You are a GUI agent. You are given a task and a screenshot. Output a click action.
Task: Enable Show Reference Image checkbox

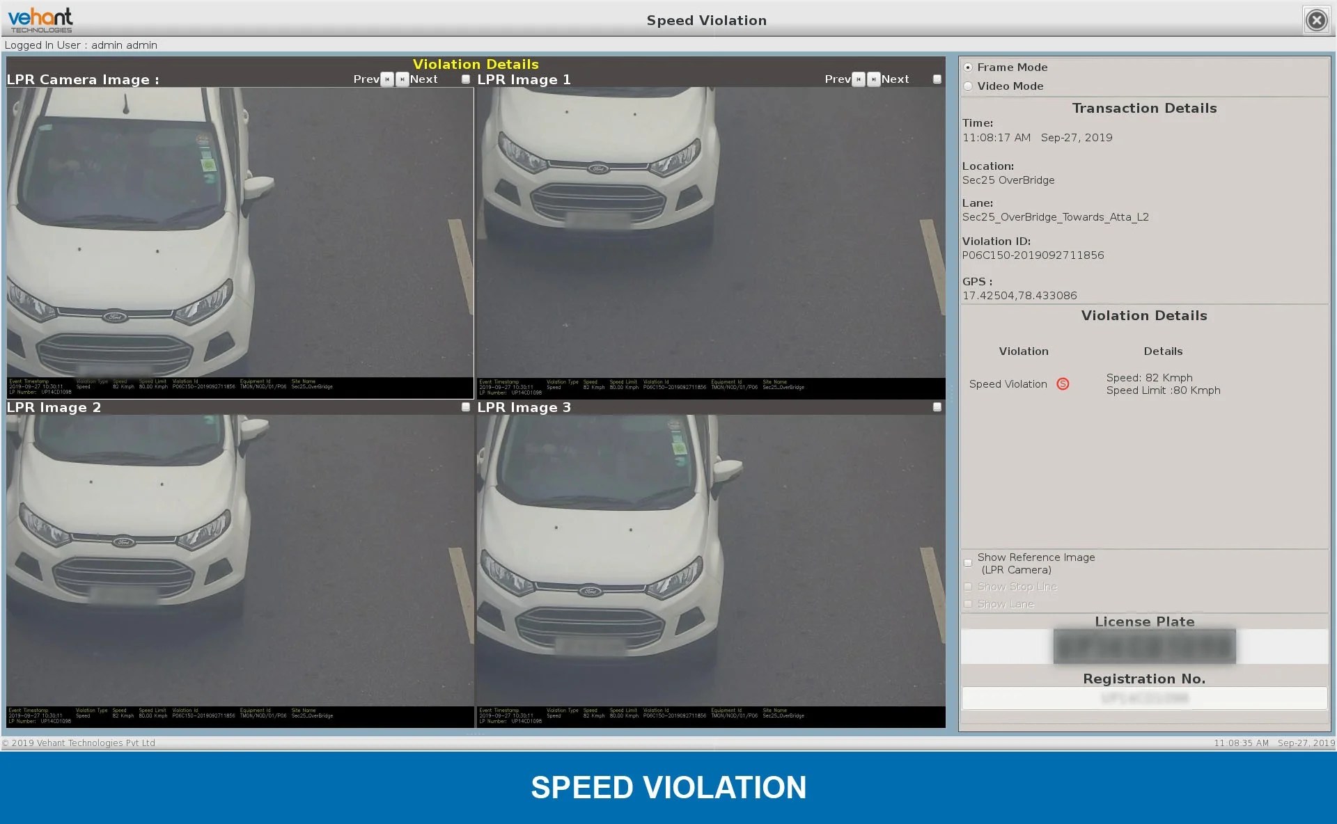coord(968,563)
